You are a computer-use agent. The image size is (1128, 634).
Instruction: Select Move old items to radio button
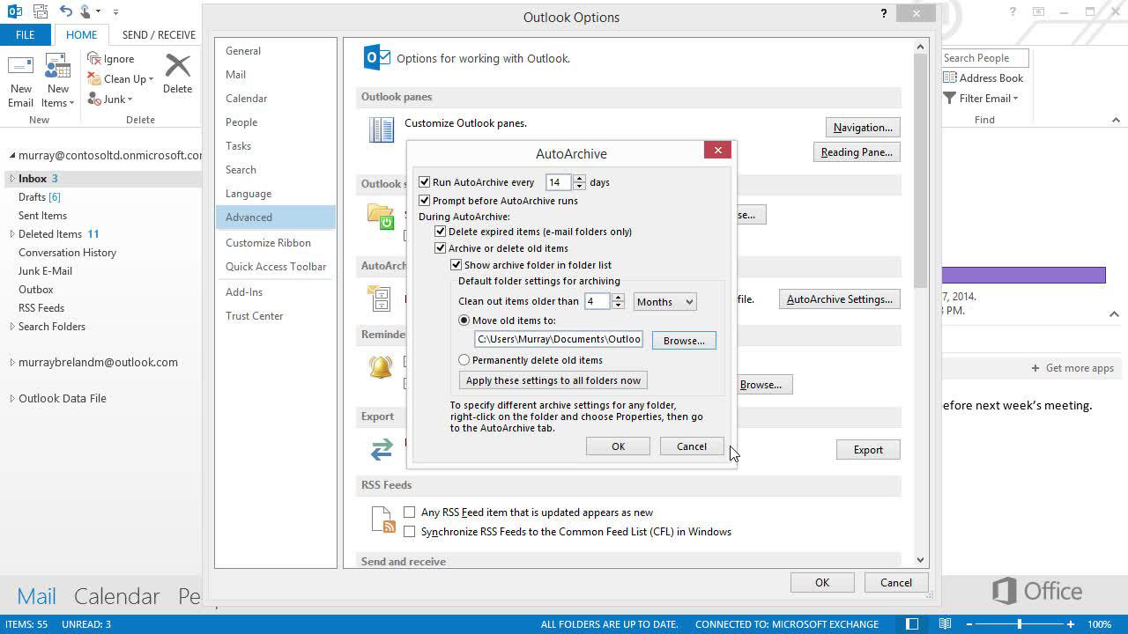tap(464, 321)
